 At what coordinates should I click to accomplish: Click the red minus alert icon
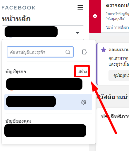(x=95, y=16)
